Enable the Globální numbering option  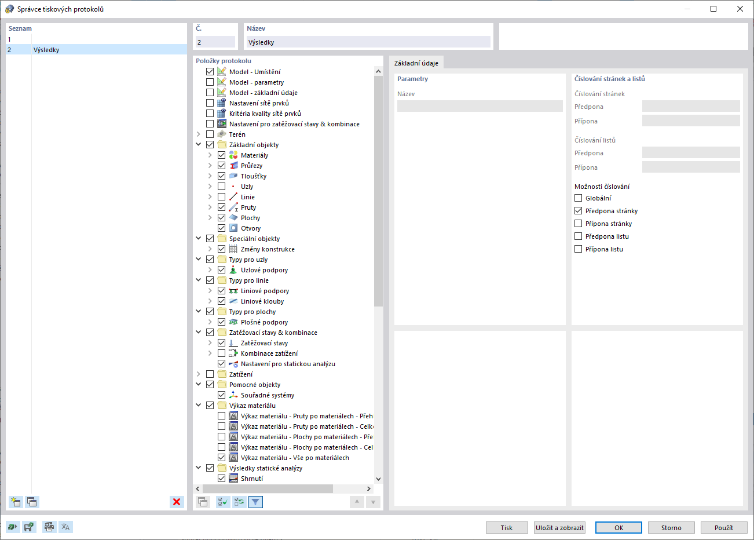point(578,198)
